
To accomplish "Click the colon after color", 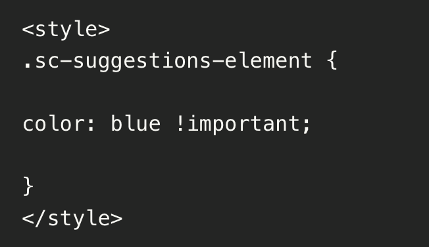I will (91, 125).
